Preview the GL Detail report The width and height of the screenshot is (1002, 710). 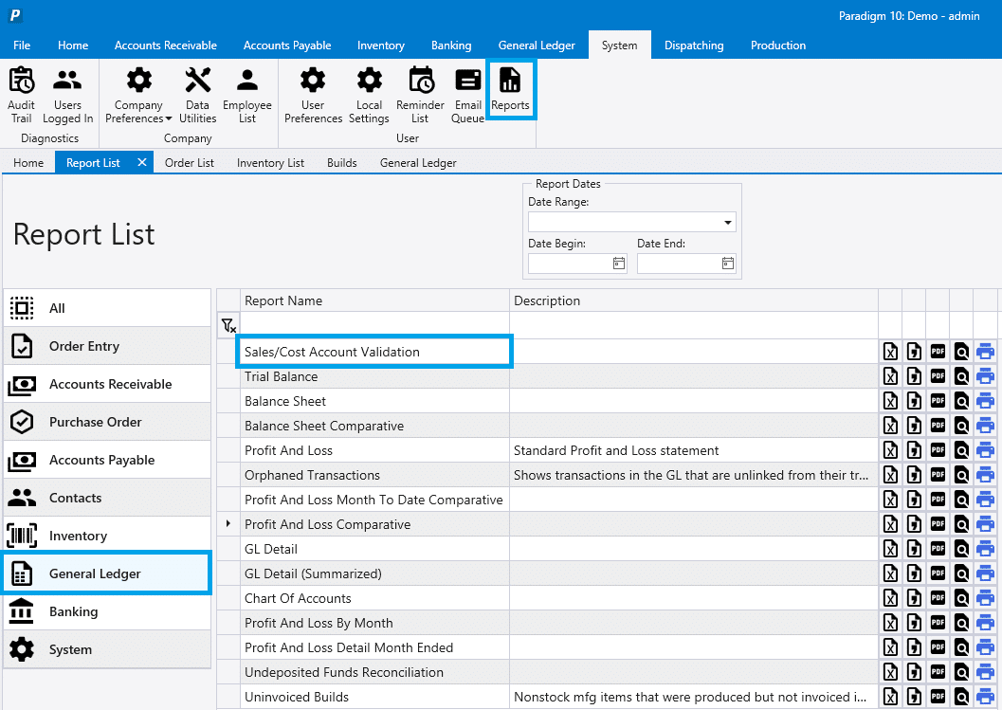961,549
